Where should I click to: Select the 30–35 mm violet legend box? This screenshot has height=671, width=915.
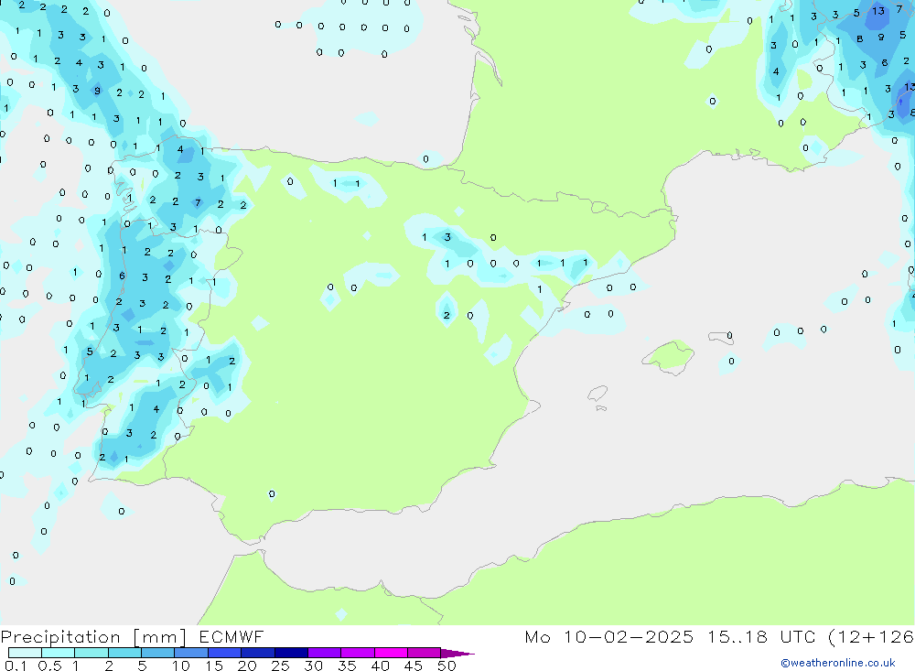point(325,653)
